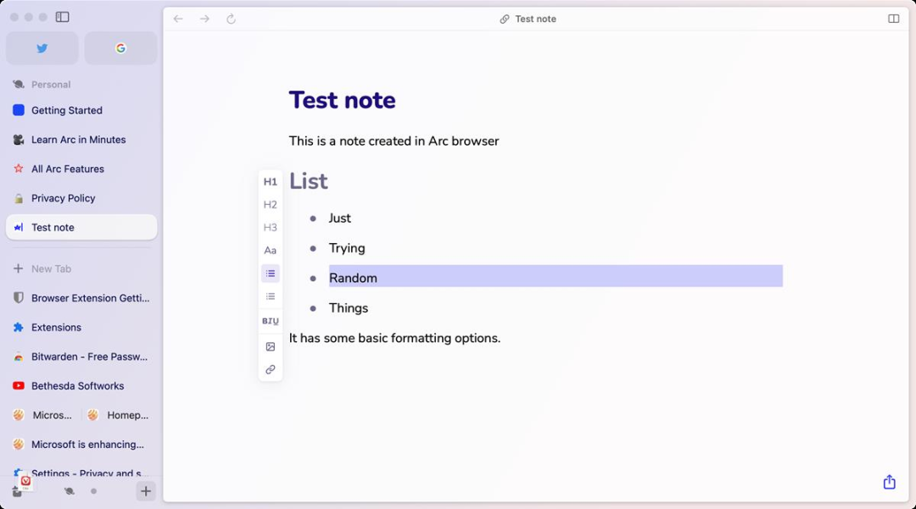Go forward with the right arrow
916x509 pixels.
pyautogui.click(x=204, y=19)
